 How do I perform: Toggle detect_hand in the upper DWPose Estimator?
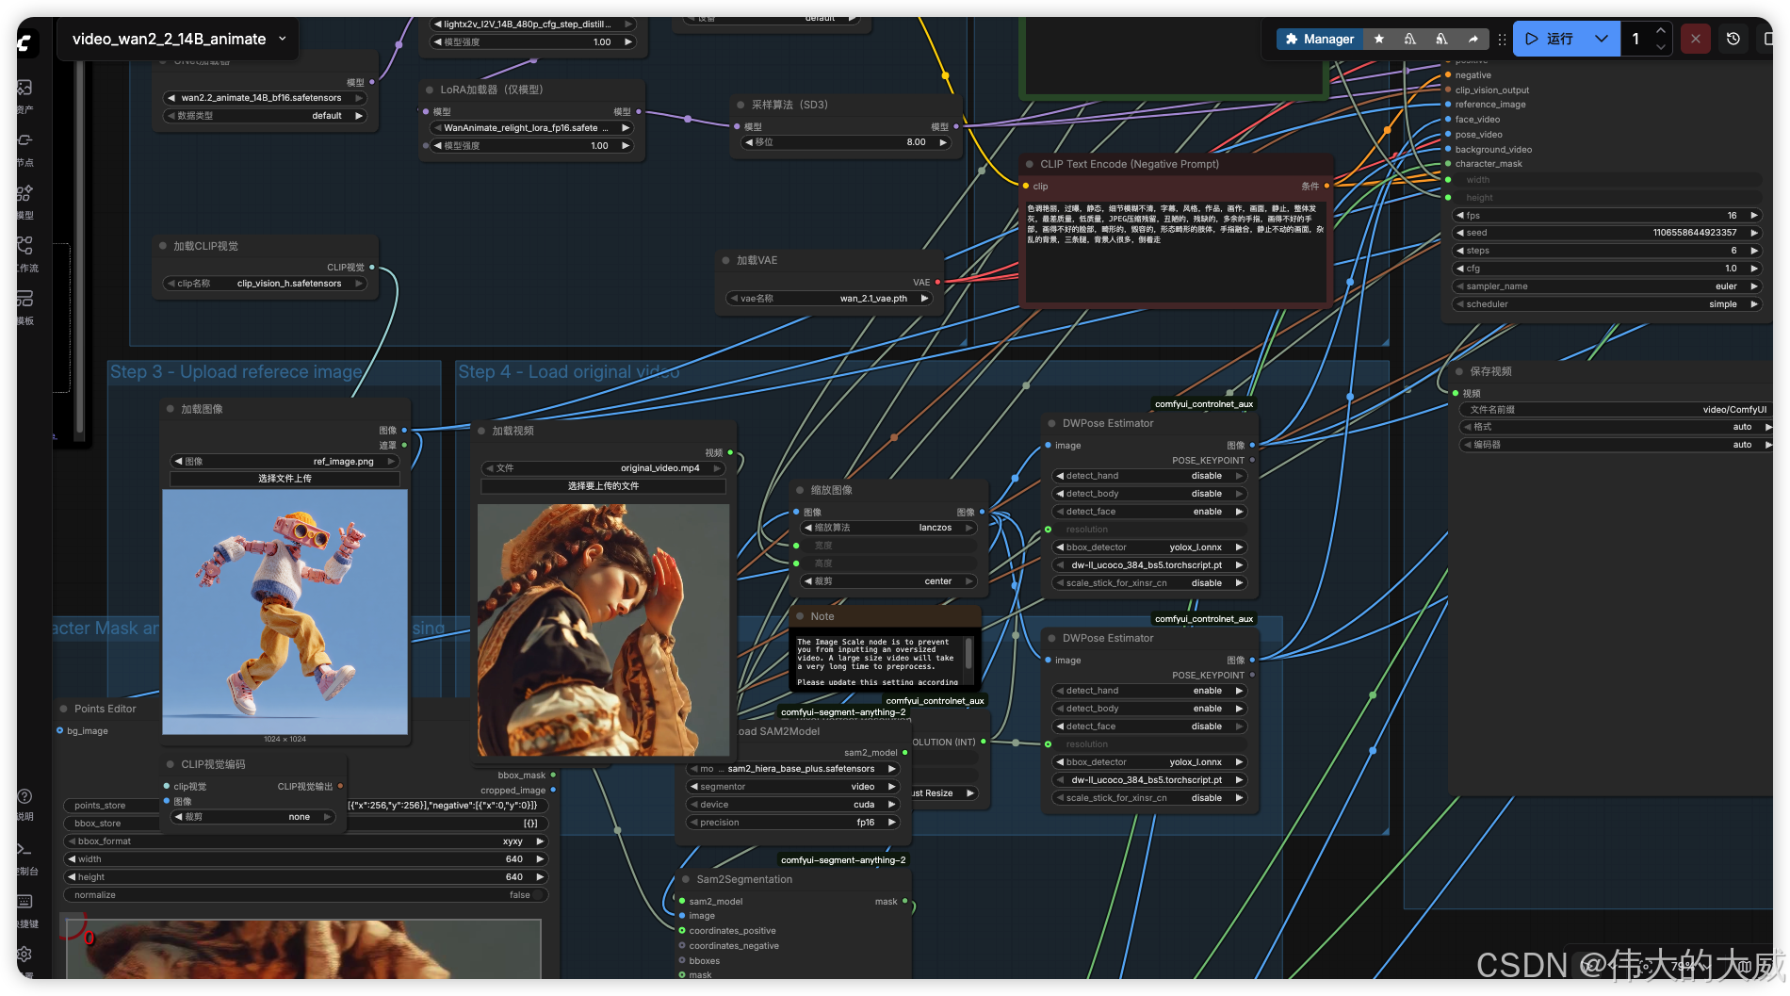click(x=1149, y=476)
